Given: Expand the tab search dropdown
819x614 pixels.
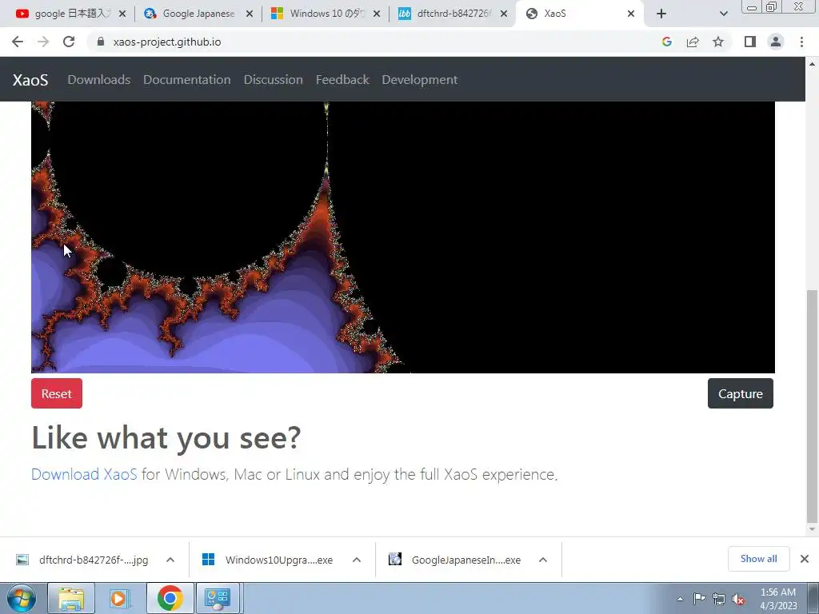Looking at the screenshot, I should coord(723,14).
